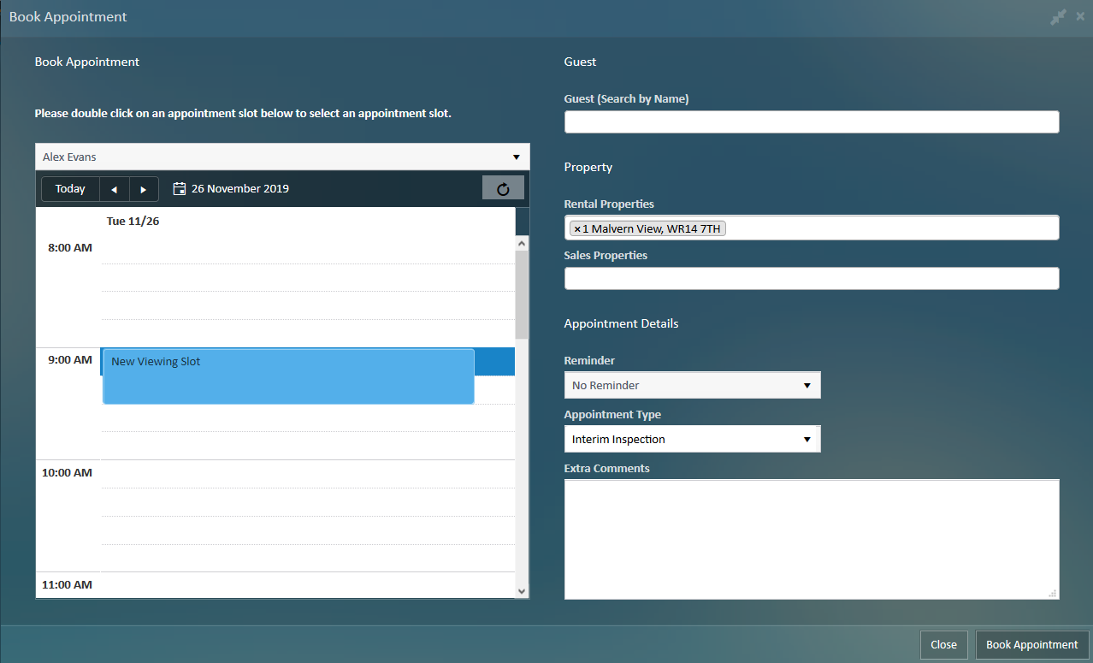Go to previous day arrow

coord(114,189)
